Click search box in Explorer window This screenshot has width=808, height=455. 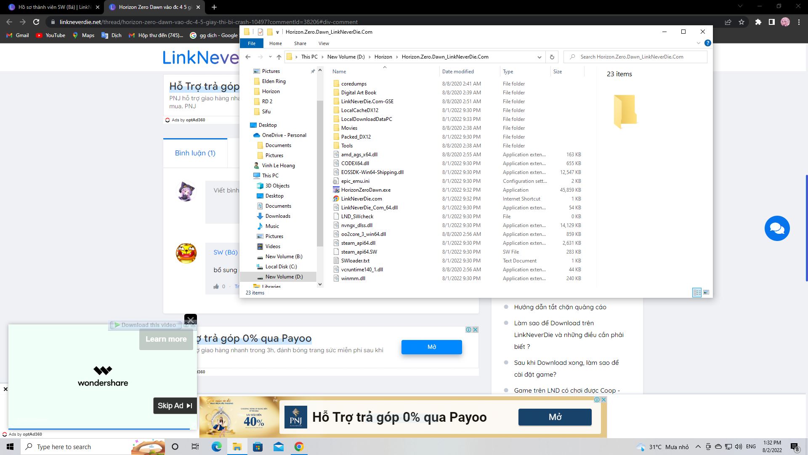pyautogui.click(x=635, y=57)
